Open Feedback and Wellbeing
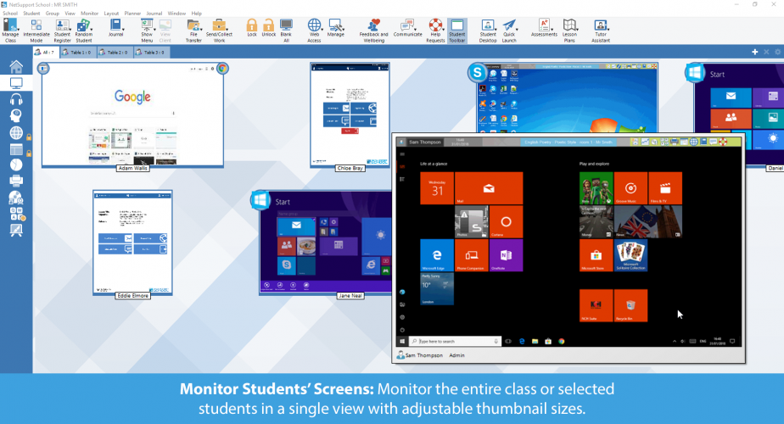Image resolution: width=784 pixels, height=424 pixels. [x=373, y=30]
